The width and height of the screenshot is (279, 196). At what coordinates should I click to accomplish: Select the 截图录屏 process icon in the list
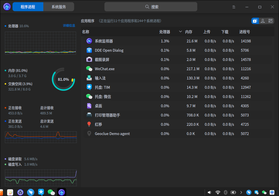coord(89,59)
